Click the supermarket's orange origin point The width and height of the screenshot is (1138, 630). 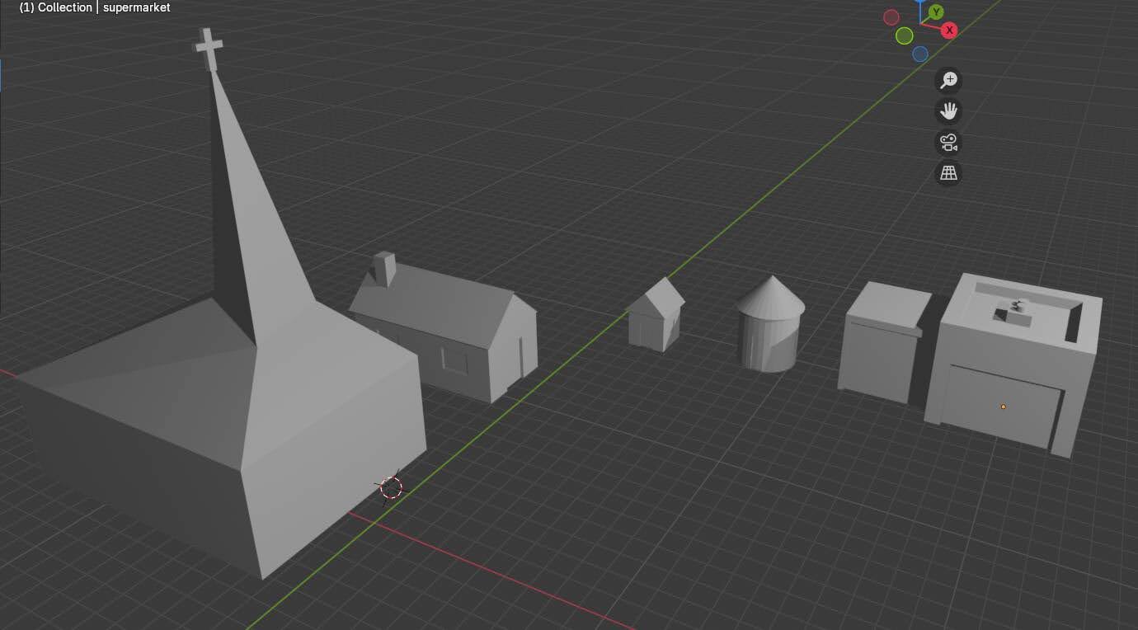pyautogui.click(x=1003, y=407)
